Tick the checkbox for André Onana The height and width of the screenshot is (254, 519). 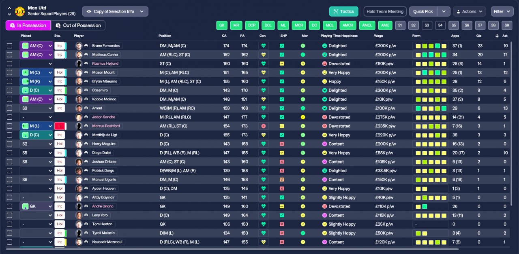10,206
